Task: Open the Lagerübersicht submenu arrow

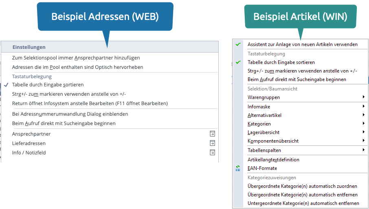Action: (x=363, y=132)
